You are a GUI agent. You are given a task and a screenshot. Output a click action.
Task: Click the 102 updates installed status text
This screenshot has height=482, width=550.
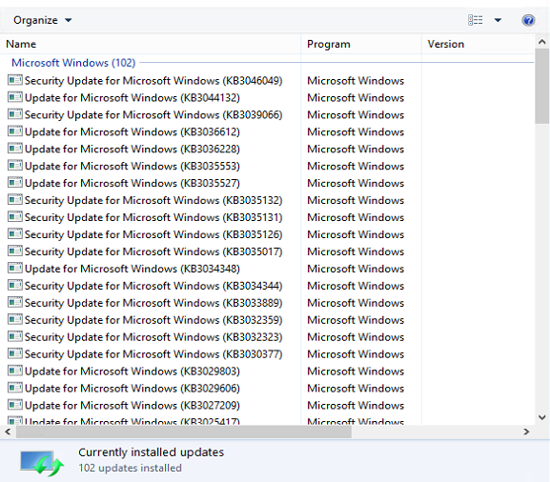coord(131,468)
